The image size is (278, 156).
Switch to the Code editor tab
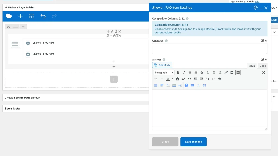[263, 66]
